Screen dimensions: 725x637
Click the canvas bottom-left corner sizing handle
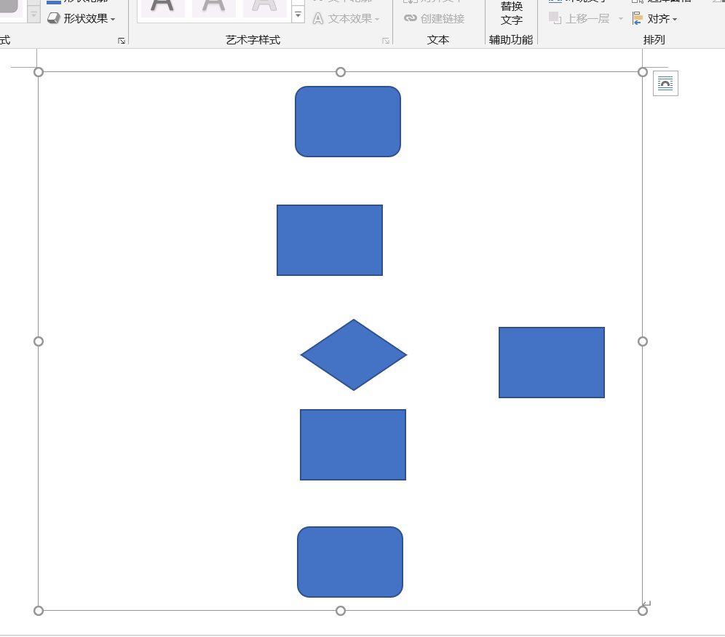point(39,611)
